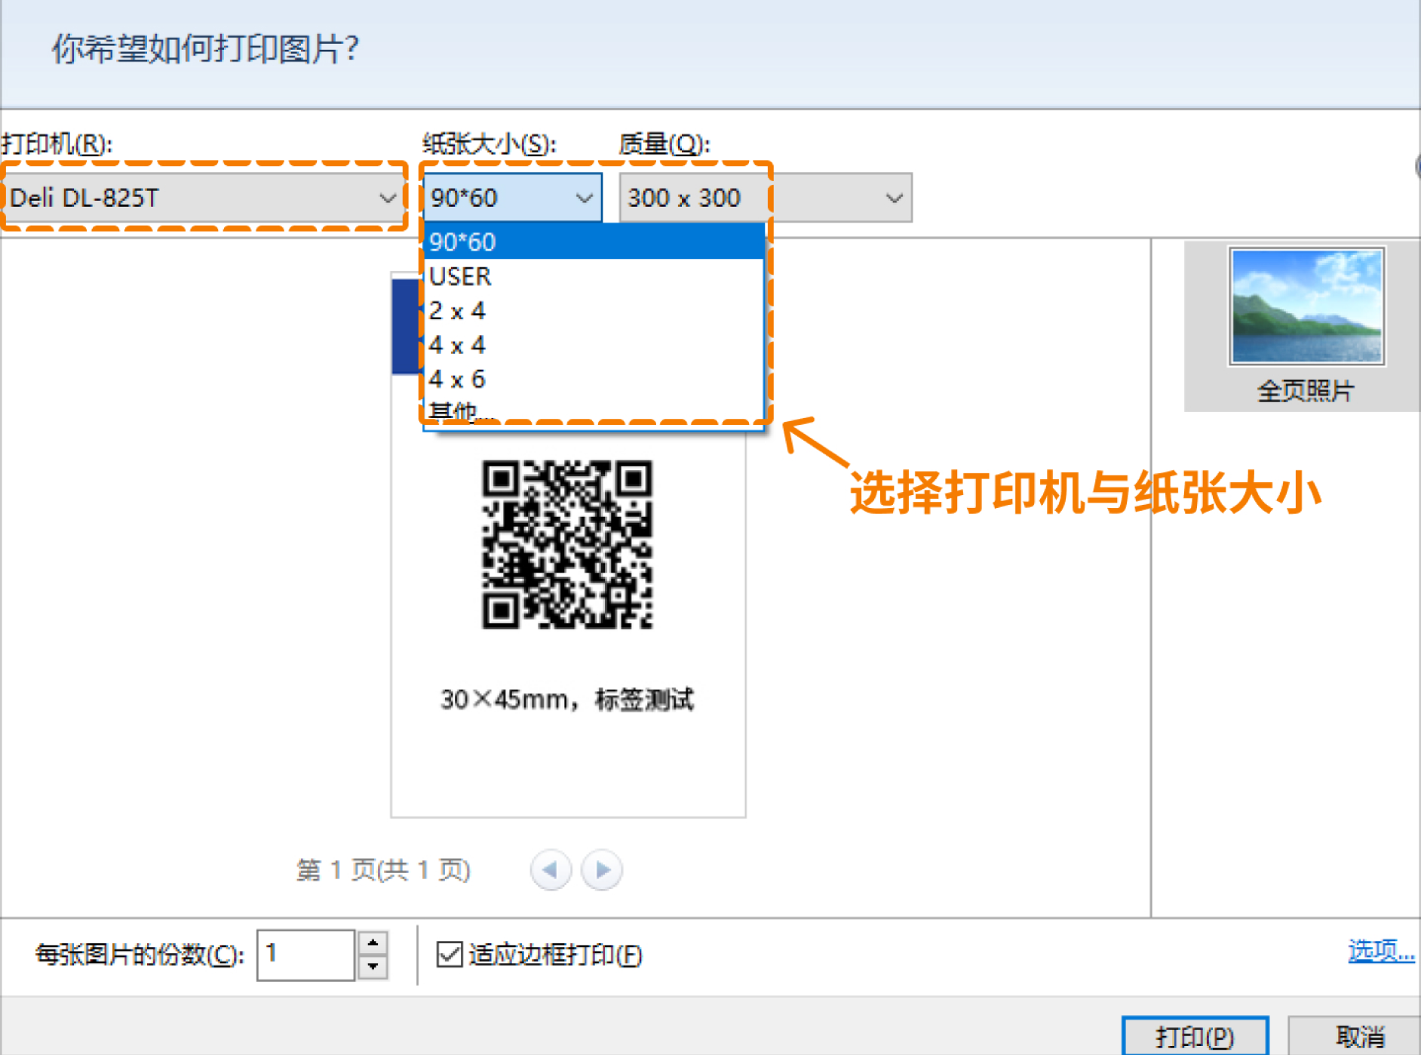Choose 2 x 4 paper size
The height and width of the screenshot is (1055, 1421).
pyautogui.click(x=594, y=310)
